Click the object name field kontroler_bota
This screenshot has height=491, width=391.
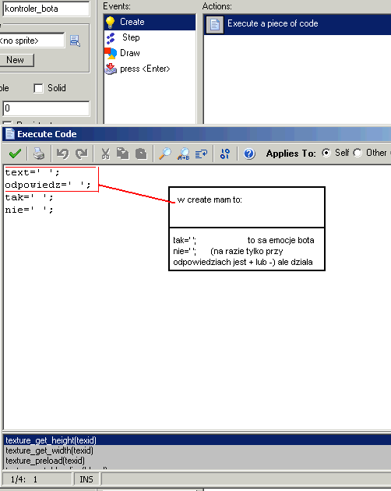(x=46, y=9)
